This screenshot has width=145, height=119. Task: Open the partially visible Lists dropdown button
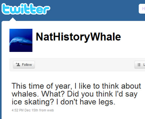click(x=140, y=65)
